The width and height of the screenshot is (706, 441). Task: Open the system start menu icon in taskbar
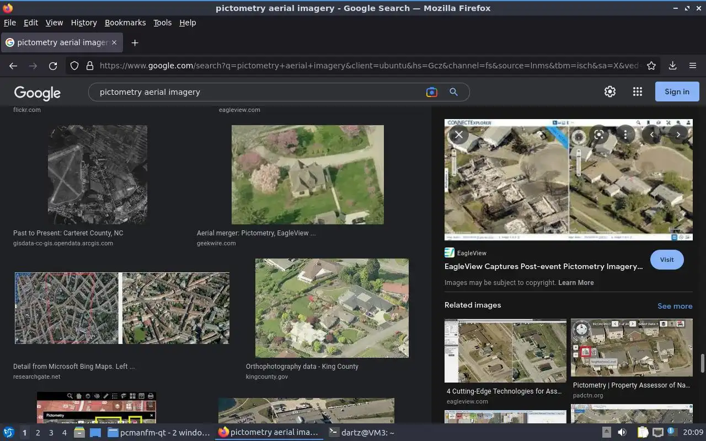click(9, 433)
